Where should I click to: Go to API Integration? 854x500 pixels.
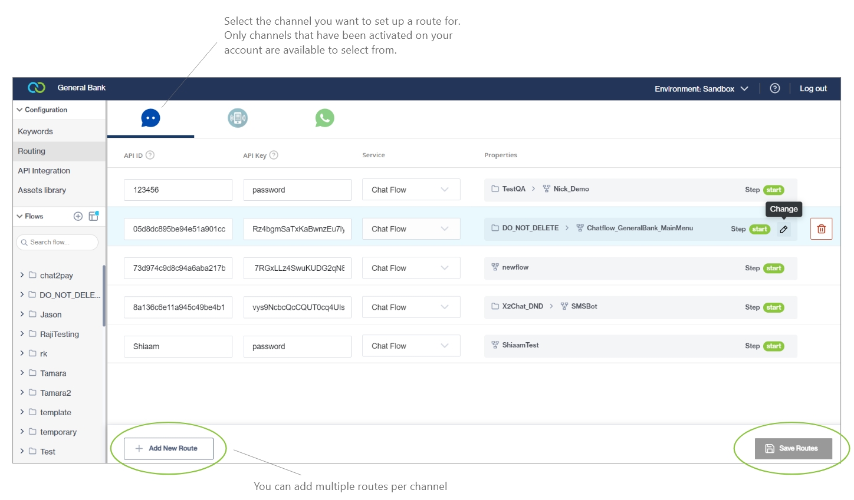44,171
